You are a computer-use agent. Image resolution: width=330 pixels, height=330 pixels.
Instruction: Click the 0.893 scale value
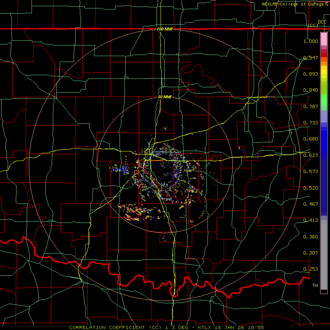click(311, 74)
